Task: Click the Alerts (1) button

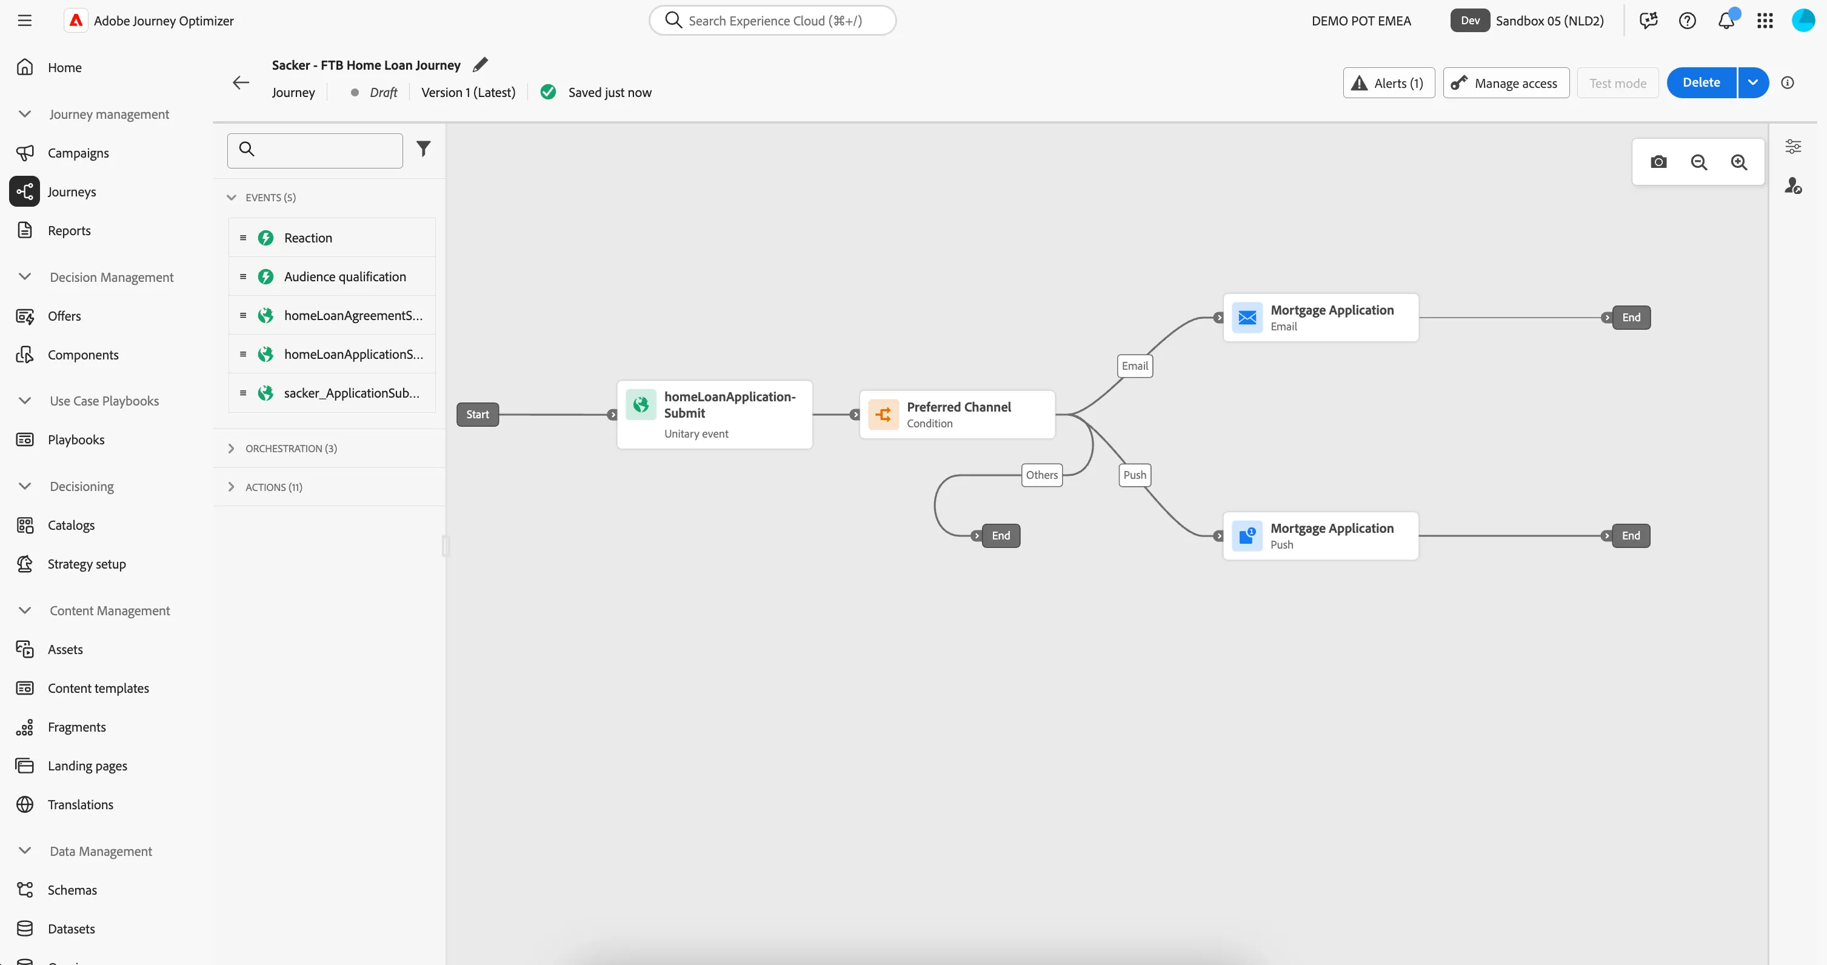Action: [1388, 83]
